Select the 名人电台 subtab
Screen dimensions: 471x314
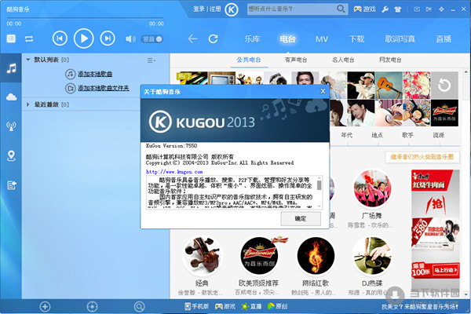point(343,60)
